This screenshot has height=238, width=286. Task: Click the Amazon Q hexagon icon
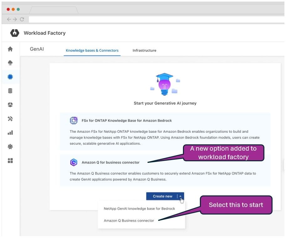click(74, 162)
